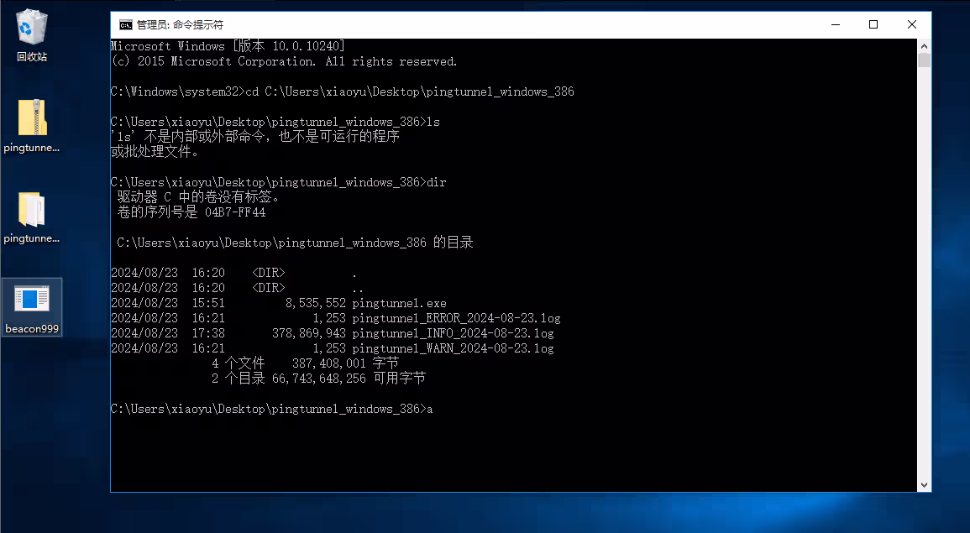The height and width of the screenshot is (533, 970).
Task: Close the administrator command prompt window
Action: pos(911,24)
